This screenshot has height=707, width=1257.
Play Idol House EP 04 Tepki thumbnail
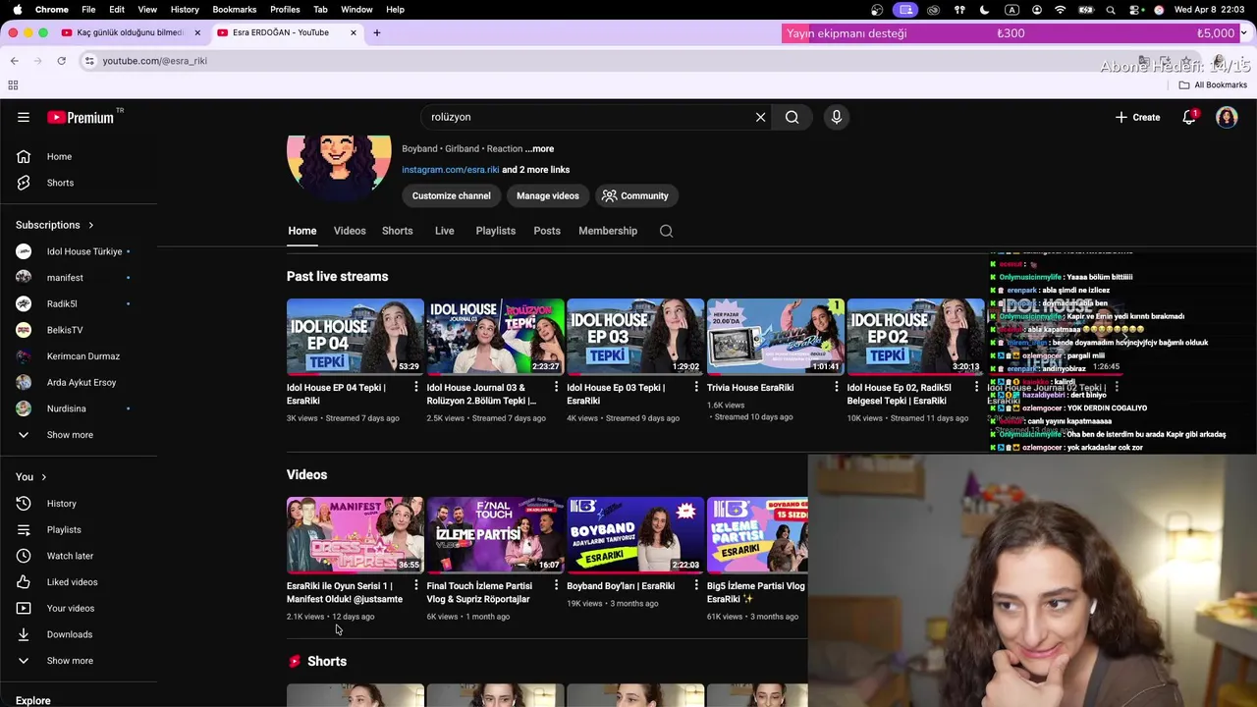click(355, 337)
